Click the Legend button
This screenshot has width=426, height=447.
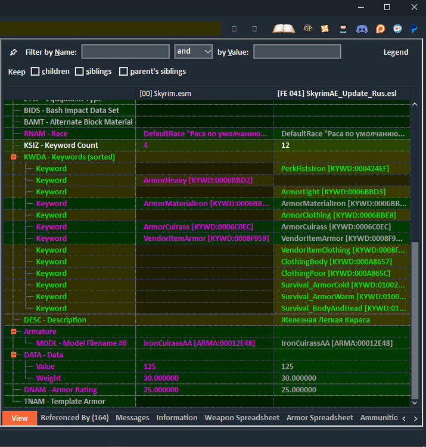[396, 52]
